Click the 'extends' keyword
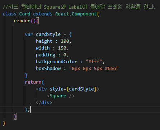 click(43, 14)
